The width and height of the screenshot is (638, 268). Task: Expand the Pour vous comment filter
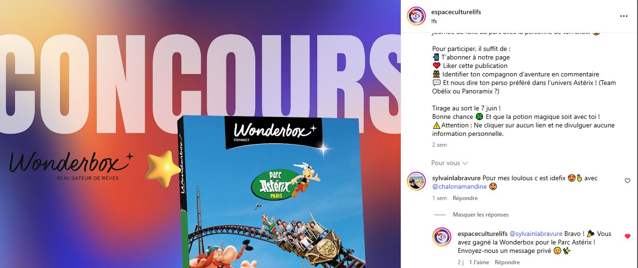449,163
